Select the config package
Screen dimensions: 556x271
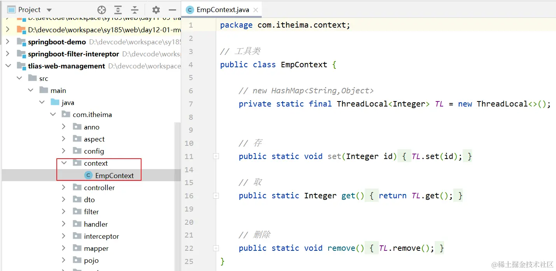(x=94, y=151)
